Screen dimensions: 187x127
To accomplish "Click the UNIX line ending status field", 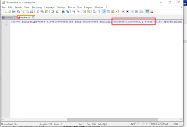I will pos(132,124).
